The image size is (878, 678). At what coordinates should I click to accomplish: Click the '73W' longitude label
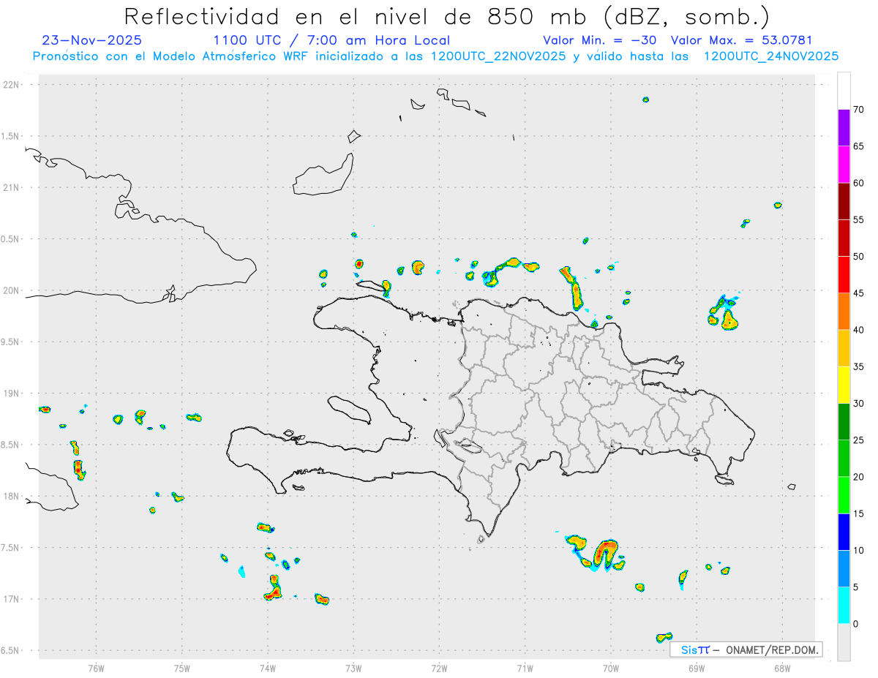[x=353, y=668]
